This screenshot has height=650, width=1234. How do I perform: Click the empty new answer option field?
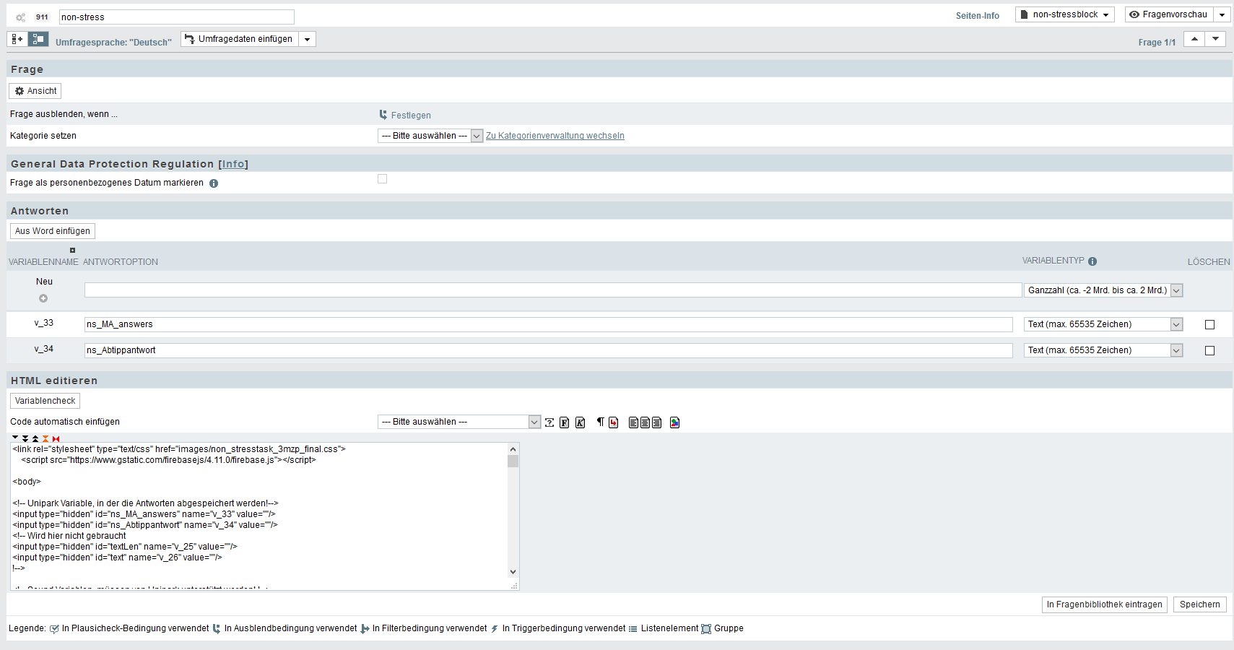pos(553,290)
